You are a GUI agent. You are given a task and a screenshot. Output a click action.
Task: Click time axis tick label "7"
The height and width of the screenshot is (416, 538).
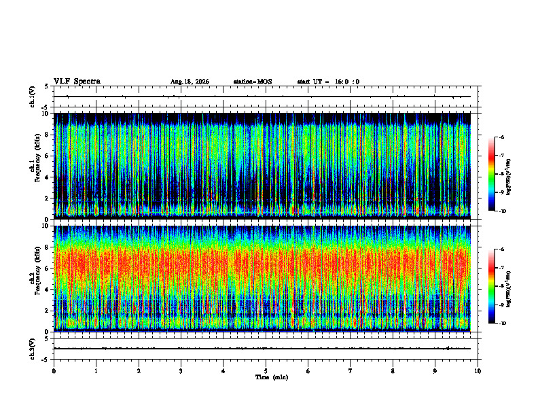[351, 371]
